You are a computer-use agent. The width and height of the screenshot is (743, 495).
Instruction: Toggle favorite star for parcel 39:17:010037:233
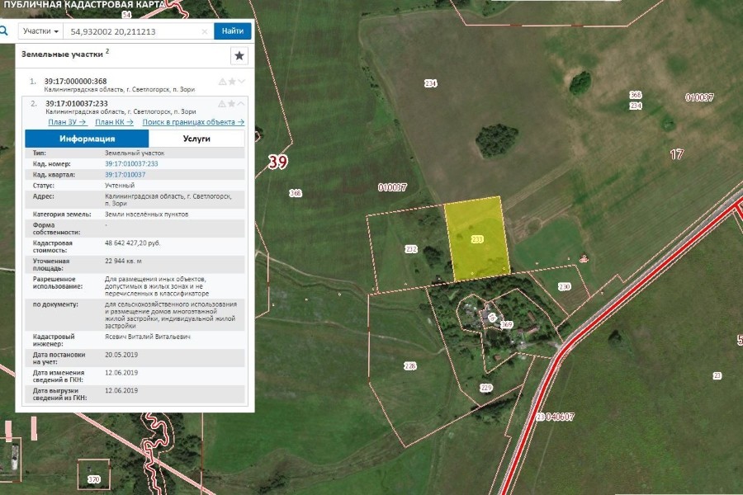pos(232,103)
